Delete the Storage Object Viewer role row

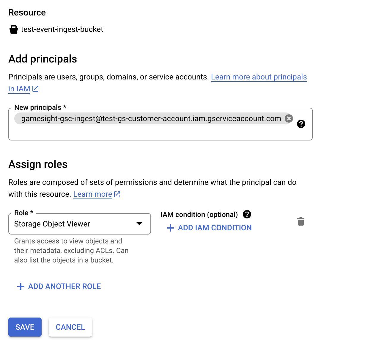pyautogui.click(x=301, y=221)
